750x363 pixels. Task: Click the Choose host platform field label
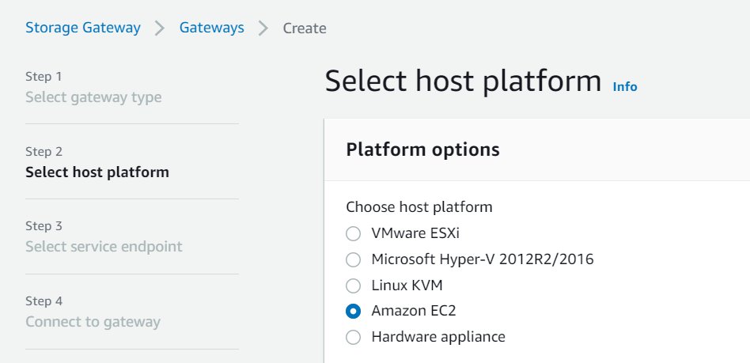coord(419,207)
